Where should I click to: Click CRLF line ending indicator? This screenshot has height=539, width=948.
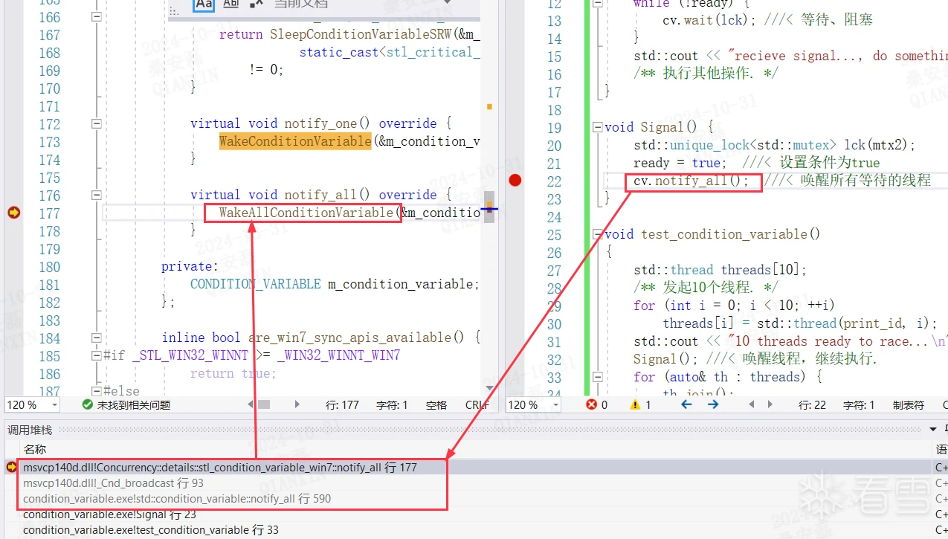point(477,405)
